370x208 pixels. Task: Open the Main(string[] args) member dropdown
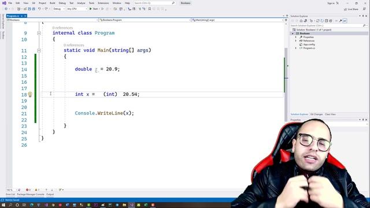pos(238,20)
